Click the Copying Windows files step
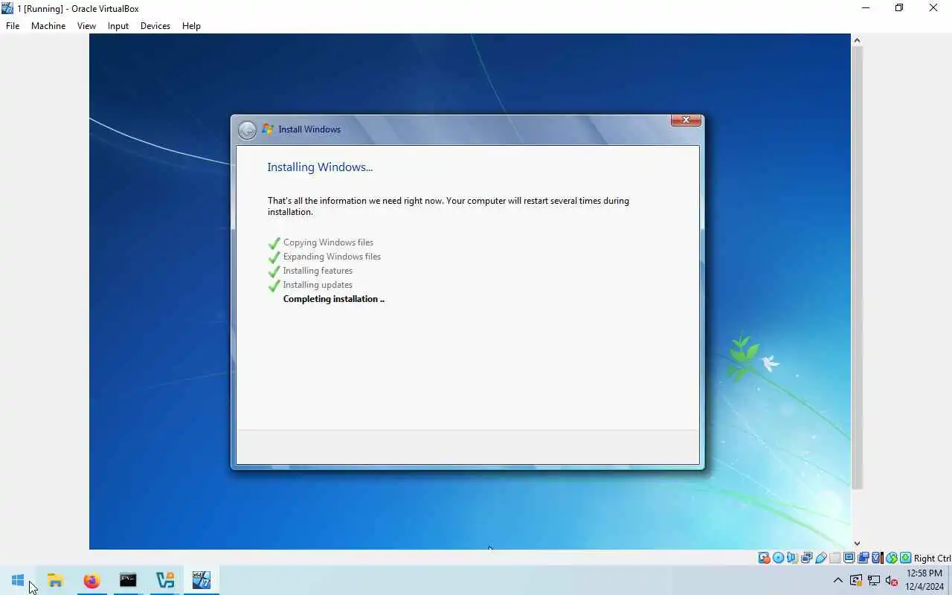 pos(328,242)
